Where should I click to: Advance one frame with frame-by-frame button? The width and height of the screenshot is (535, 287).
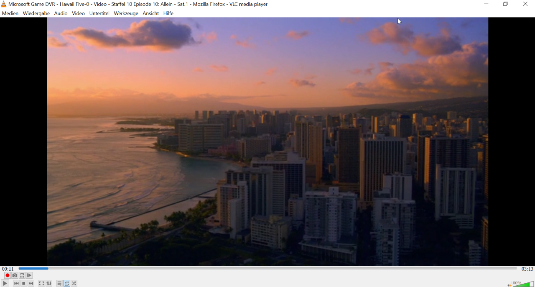29,275
